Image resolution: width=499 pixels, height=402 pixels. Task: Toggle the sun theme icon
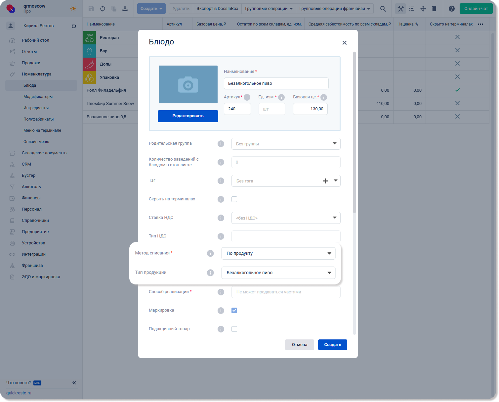click(x=73, y=9)
